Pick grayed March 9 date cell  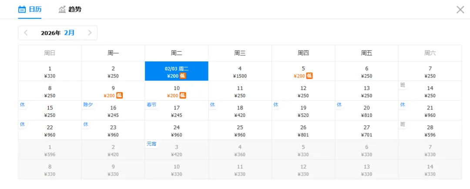tap(113, 169)
